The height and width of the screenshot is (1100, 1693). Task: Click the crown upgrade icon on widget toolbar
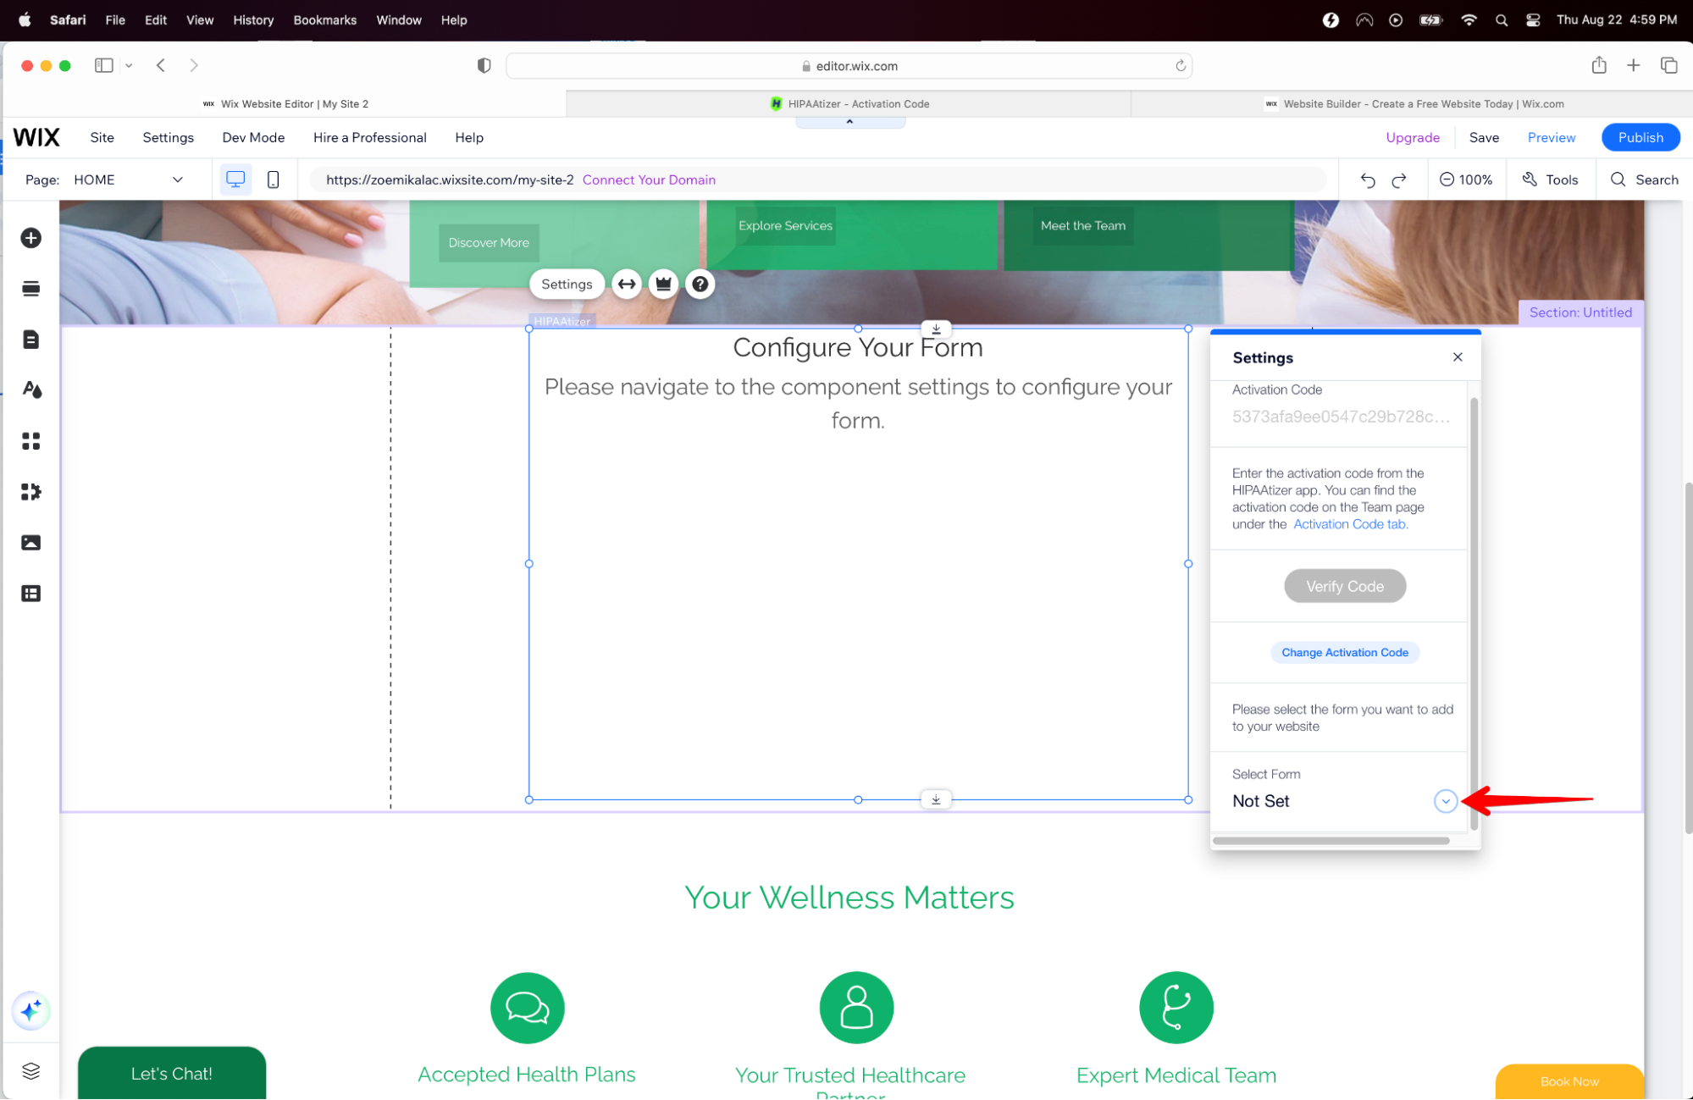point(663,285)
